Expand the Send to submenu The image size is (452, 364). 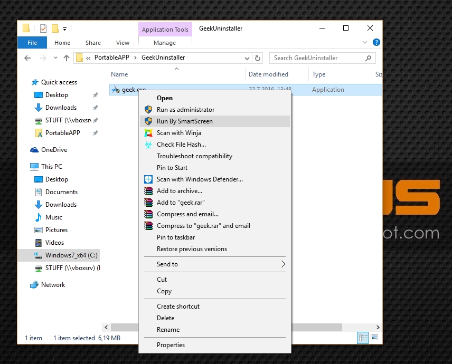(x=283, y=264)
